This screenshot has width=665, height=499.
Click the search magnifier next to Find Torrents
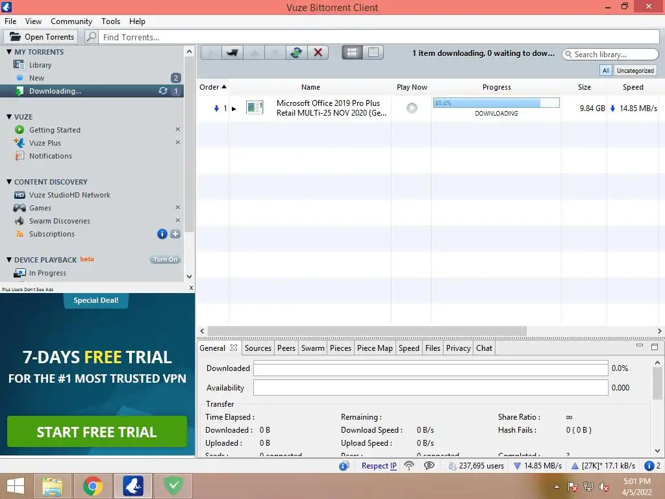91,37
